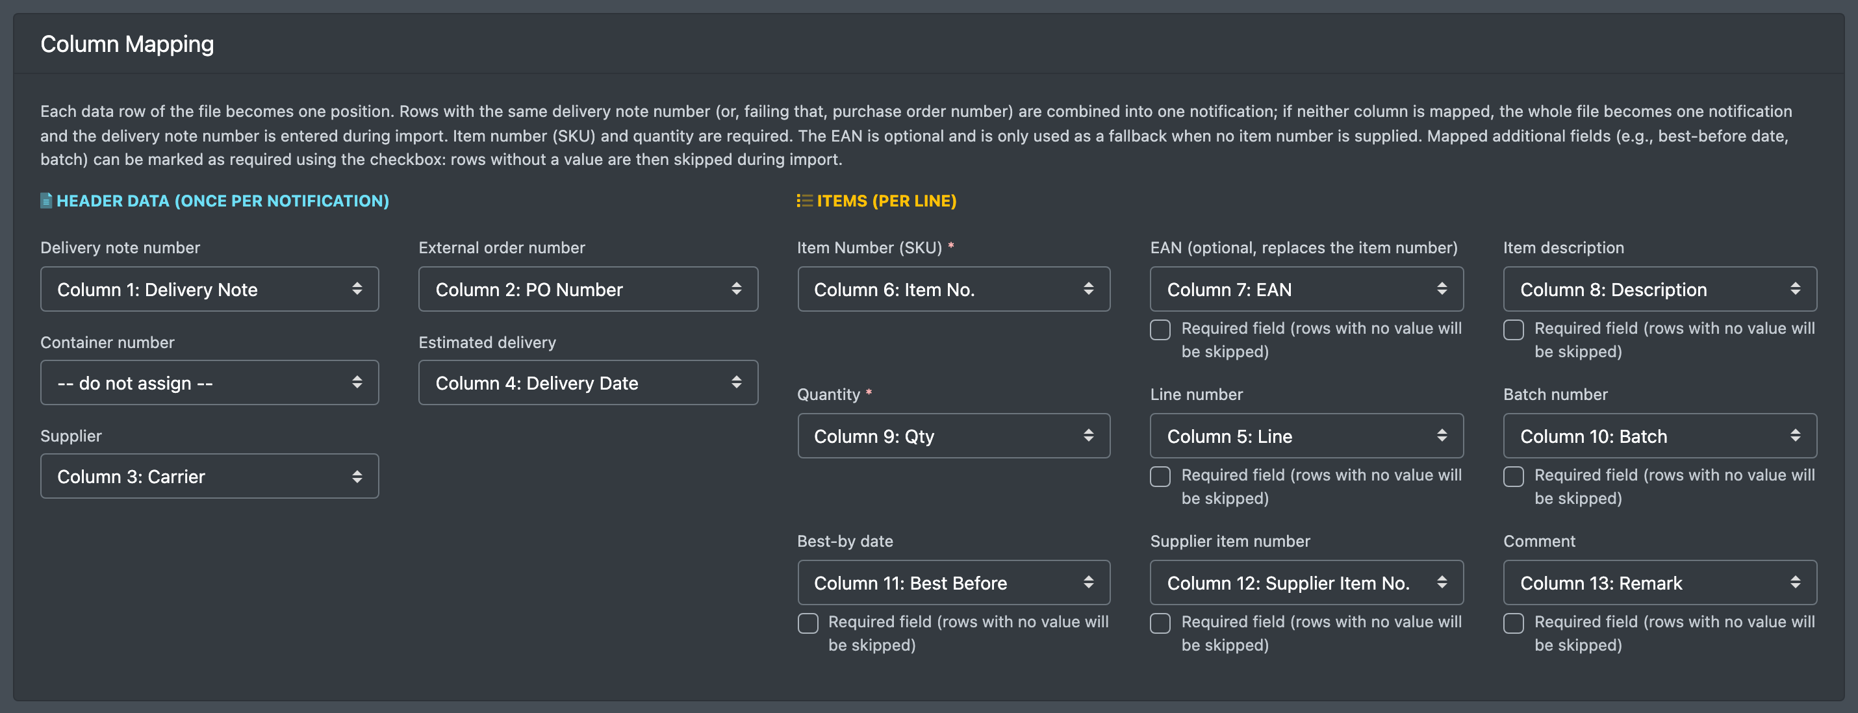The width and height of the screenshot is (1858, 713).
Task: Click the column mapping explanation paragraph
Action: click(x=916, y=136)
